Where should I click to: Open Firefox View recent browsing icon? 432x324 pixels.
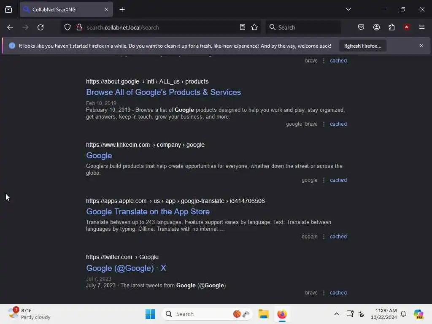[x=8, y=10]
